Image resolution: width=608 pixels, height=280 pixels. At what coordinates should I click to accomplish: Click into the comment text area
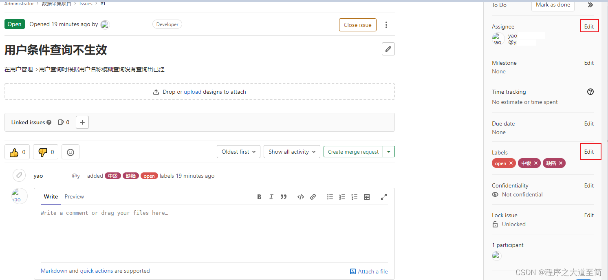coord(214,233)
